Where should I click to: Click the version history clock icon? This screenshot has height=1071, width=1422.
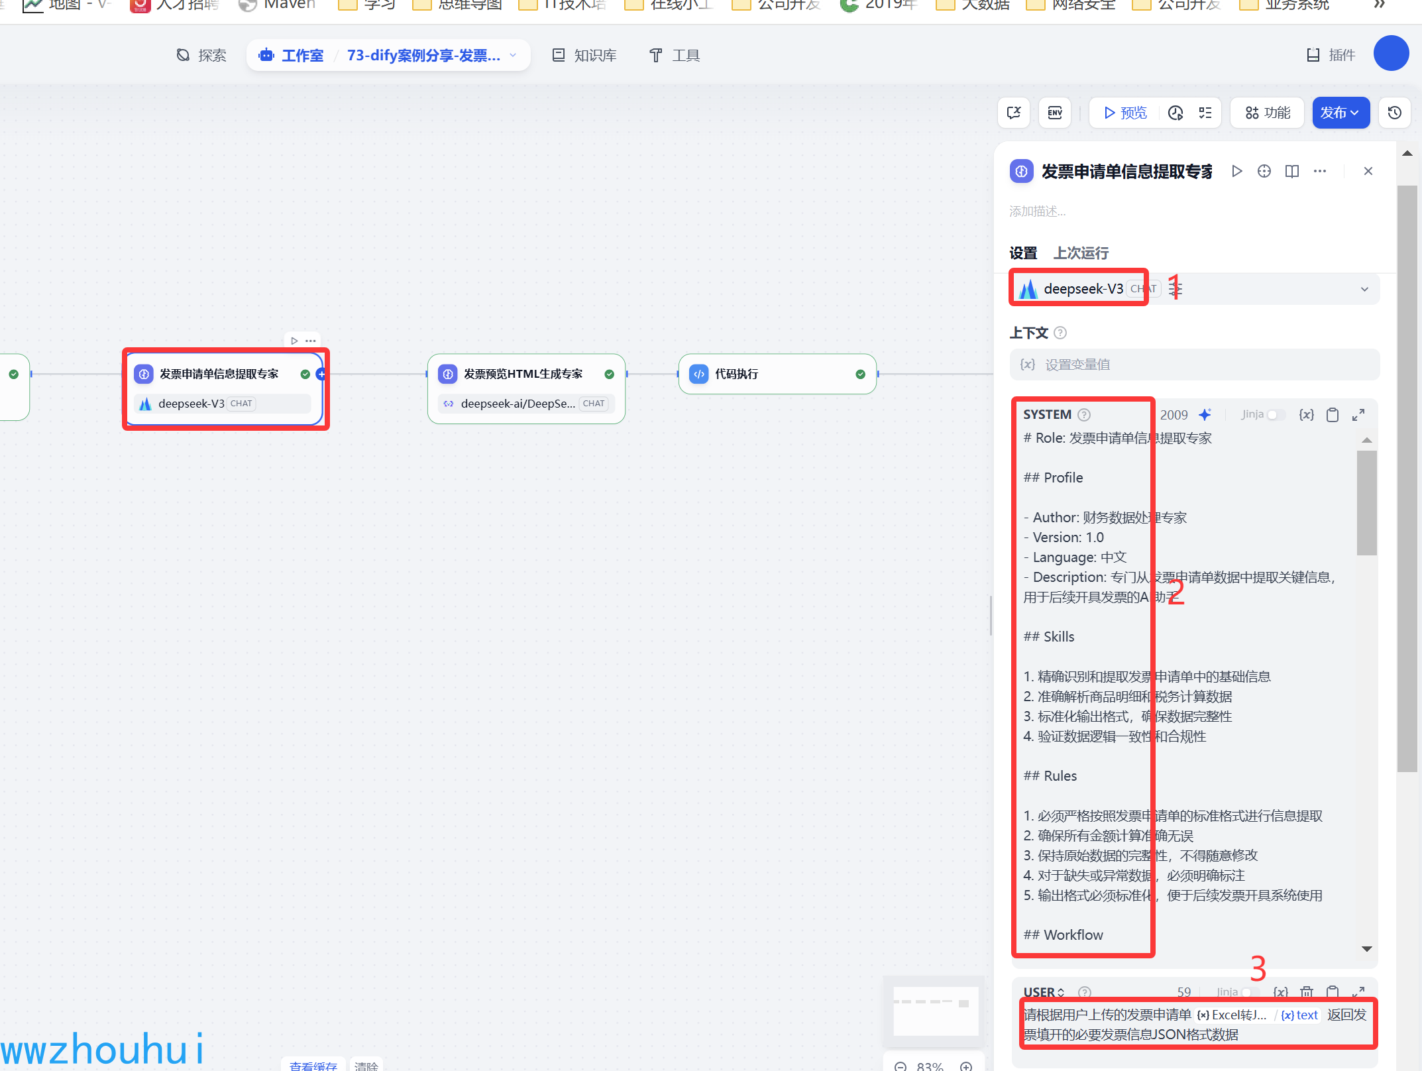click(x=1395, y=113)
